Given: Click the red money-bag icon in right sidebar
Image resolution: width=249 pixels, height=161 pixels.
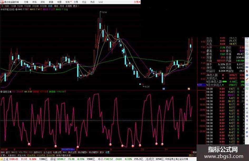Looking at the screenshot, I should (247, 71).
